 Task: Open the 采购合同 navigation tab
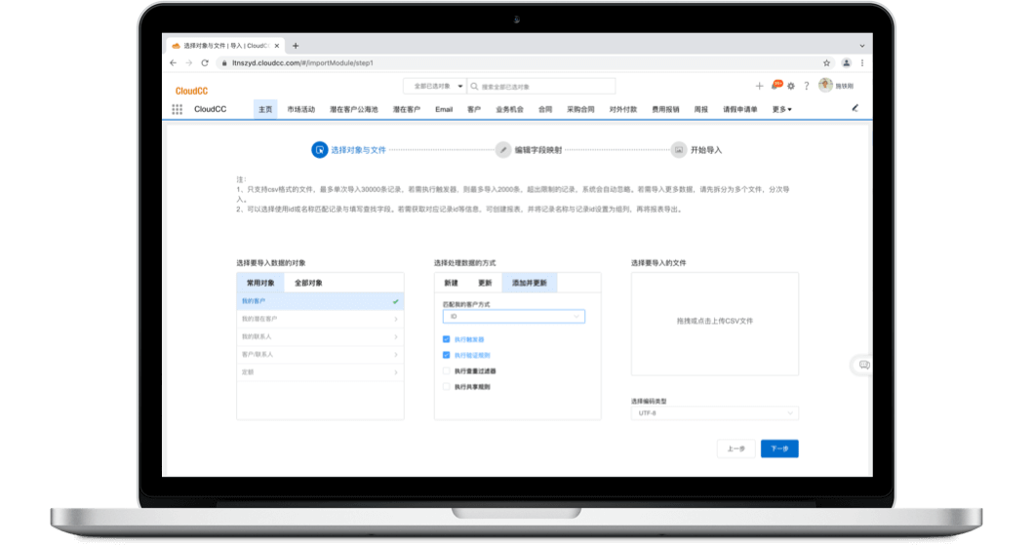click(580, 109)
